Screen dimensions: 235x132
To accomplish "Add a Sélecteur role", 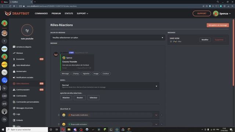I will tap(93, 98).
